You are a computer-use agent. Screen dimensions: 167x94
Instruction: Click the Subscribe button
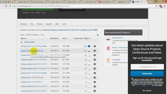click(147, 74)
